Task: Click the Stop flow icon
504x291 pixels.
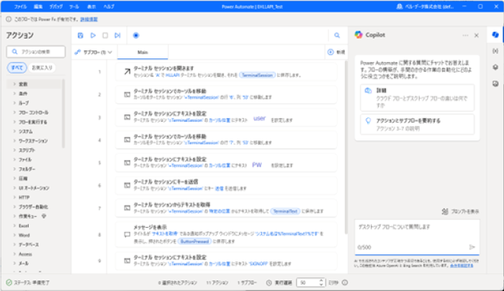Action: (104, 35)
